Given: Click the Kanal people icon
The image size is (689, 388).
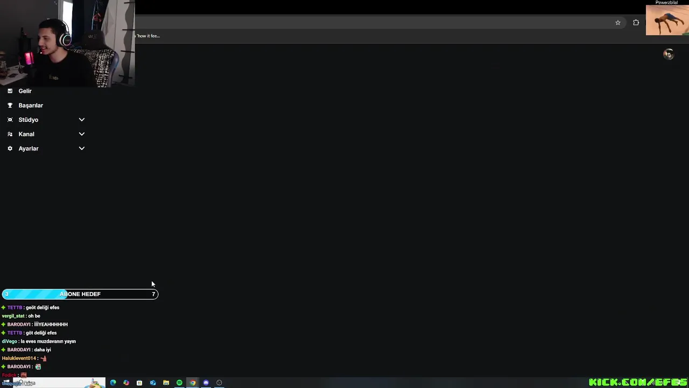Looking at the screenshot, I should point(10,134).
